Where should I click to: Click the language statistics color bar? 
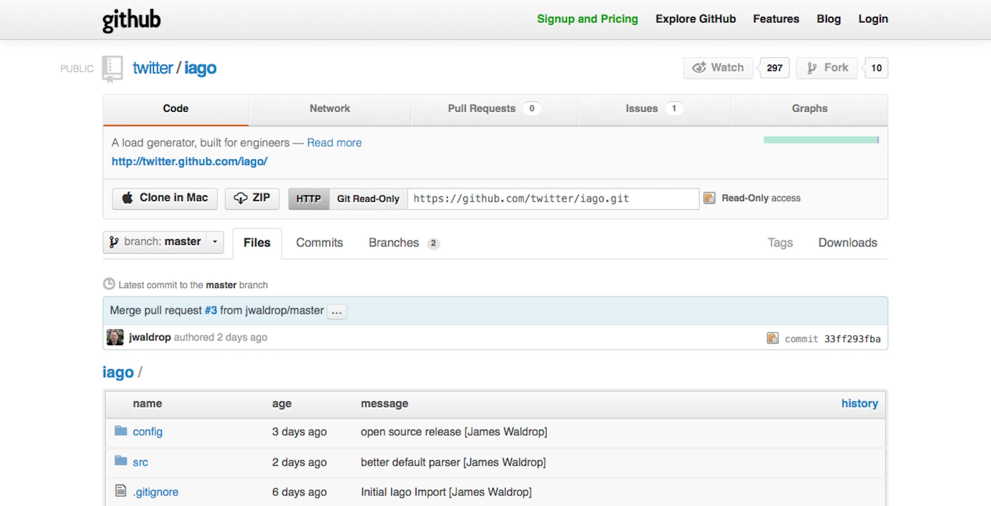(x=821, y=140)
